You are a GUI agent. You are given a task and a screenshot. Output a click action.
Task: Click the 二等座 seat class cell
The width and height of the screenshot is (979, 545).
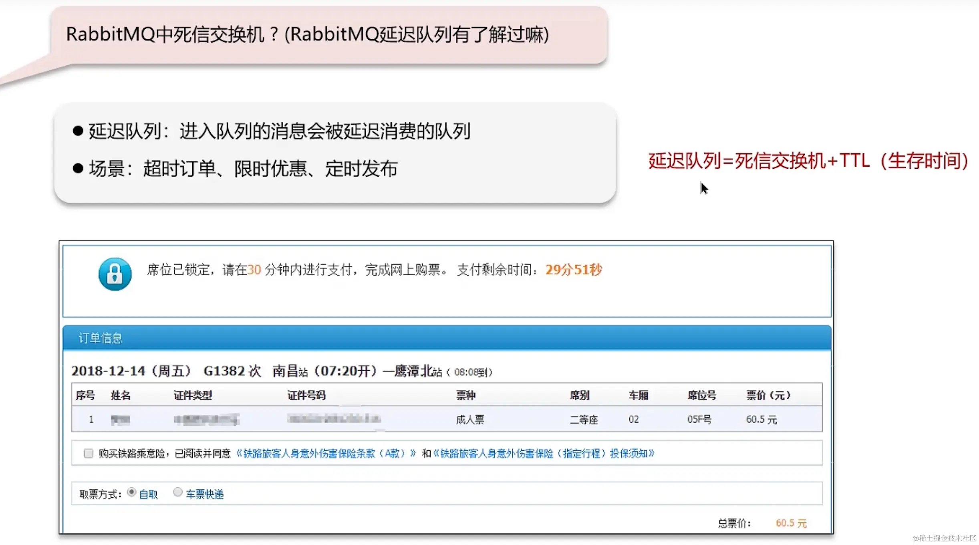(584, 420)
